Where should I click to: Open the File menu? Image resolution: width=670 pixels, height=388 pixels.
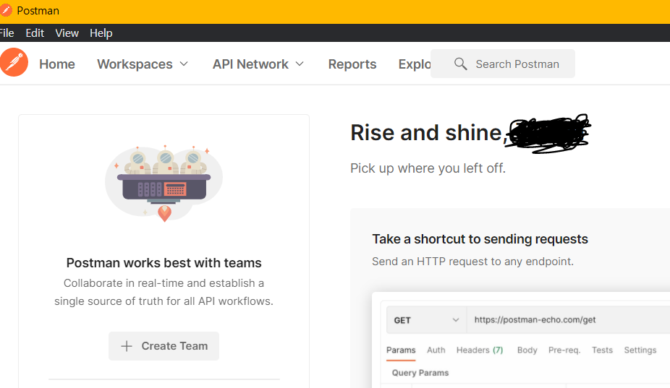[7, 33]
